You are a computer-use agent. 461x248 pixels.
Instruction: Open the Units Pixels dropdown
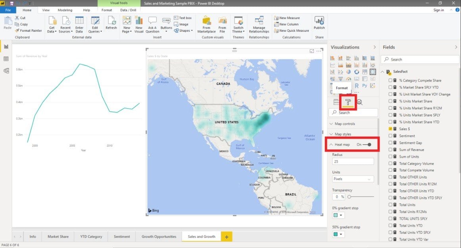(353, 179)
